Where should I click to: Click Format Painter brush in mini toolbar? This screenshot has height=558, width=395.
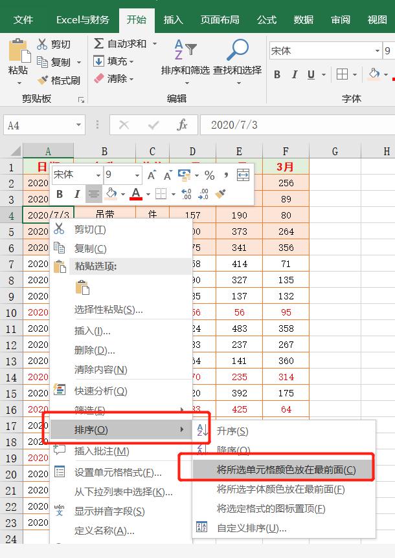(221, 194)
